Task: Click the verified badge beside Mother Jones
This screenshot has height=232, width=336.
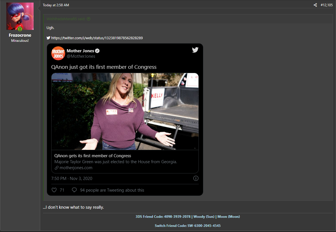Action: (x=97, y=51)
